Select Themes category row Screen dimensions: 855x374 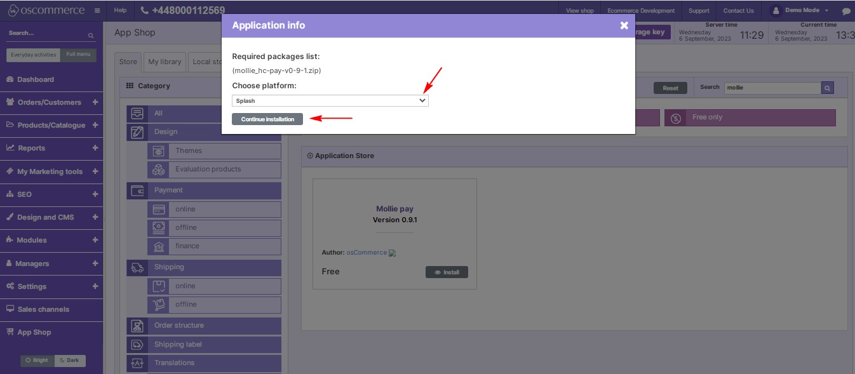[x=215, y=151]
